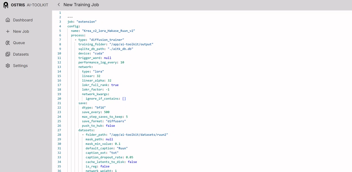Click default_caption "Ruun" value
This screenshot has width=352, height=172.
point(122,148)
